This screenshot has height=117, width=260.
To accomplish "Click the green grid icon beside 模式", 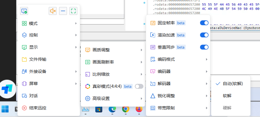I will click(24, 23).
